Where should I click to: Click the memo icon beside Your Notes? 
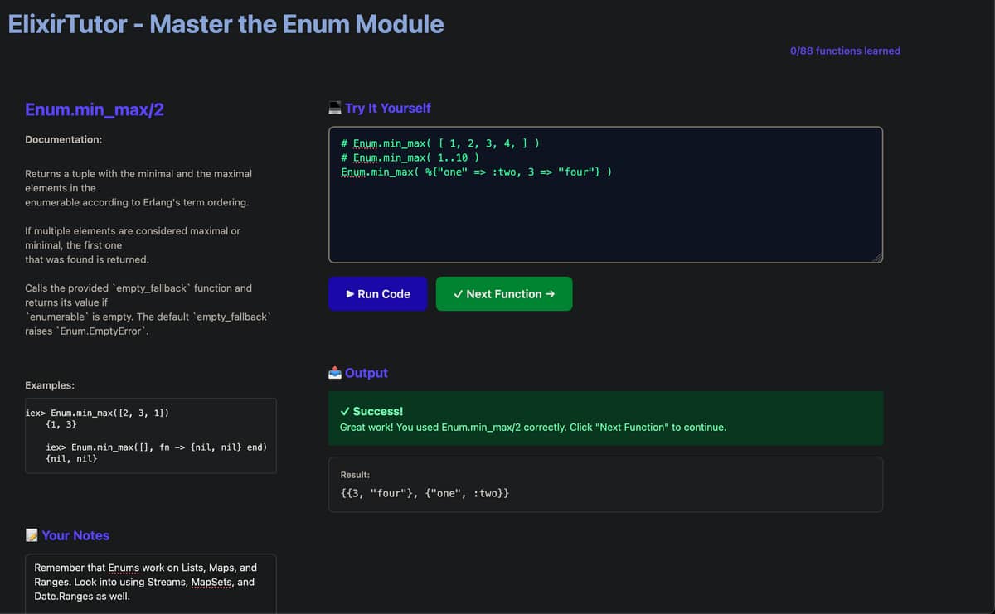[32, 535]
